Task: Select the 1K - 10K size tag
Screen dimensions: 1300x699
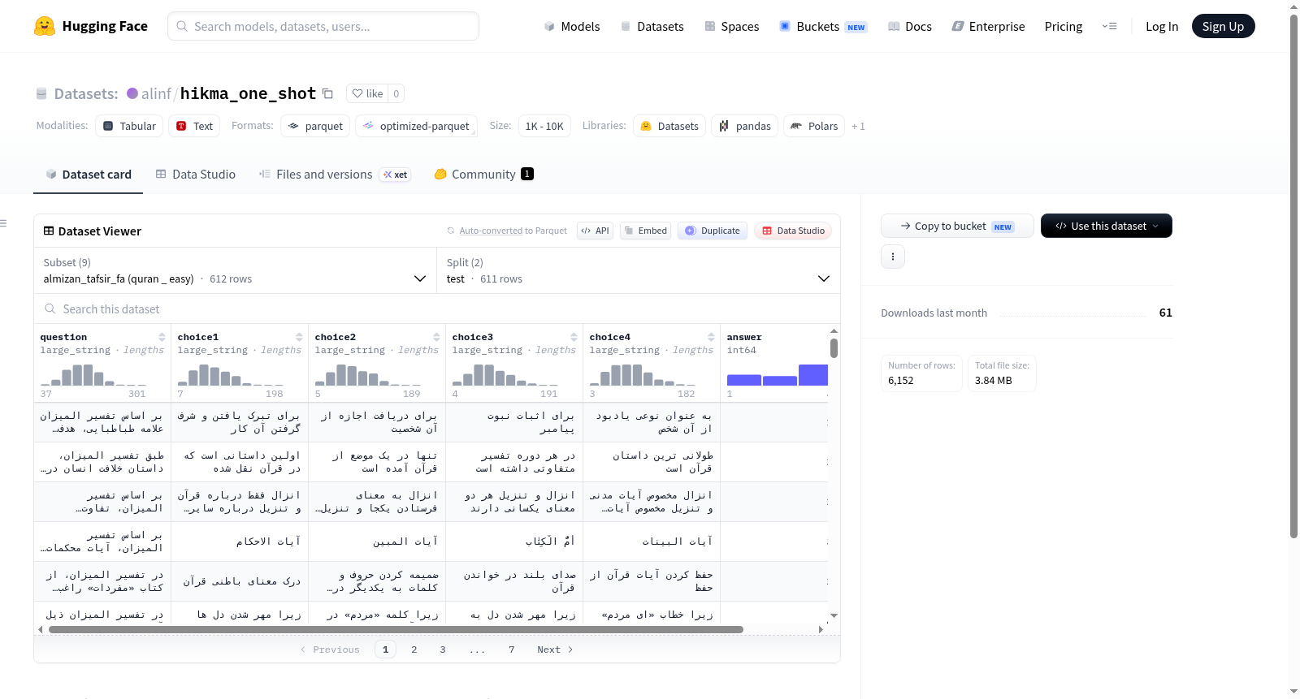Action: click(x=544, y=126)
